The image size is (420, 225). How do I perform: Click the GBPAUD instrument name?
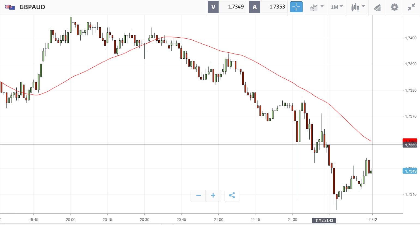[x=32, y=7]
